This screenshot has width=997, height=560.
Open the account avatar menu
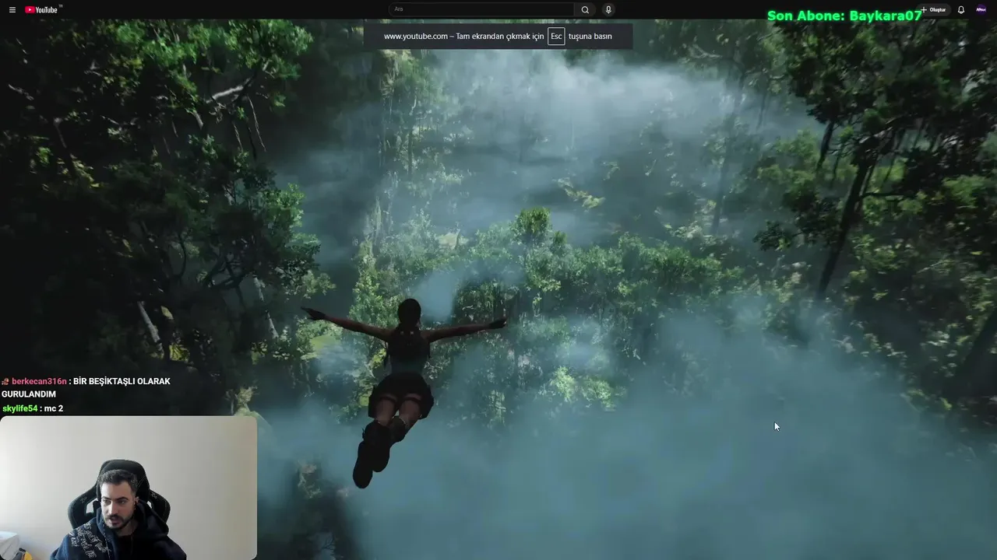[981, 10]
